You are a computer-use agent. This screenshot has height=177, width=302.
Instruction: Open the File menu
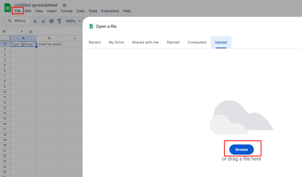click(x=17, y=11)
